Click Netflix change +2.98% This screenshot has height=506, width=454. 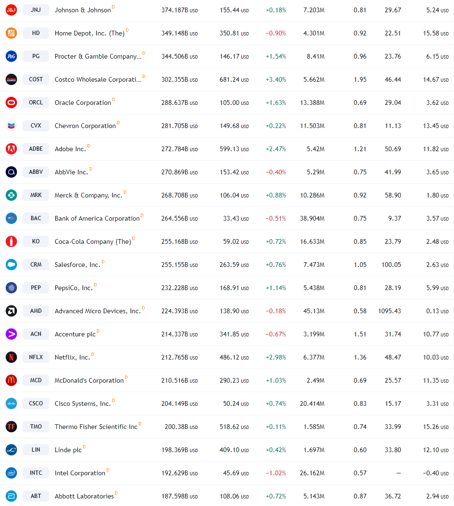[x=276, y=357]
